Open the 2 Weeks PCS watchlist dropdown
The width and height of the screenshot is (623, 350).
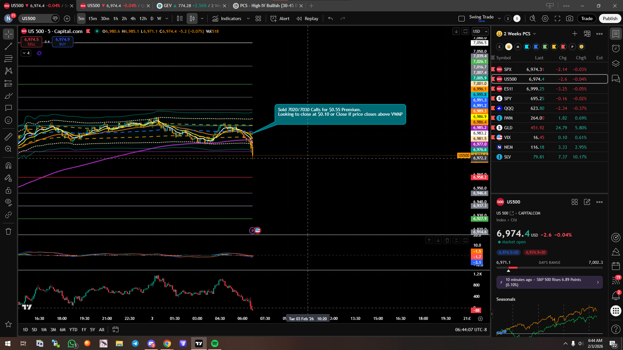(x=520, y=34)
